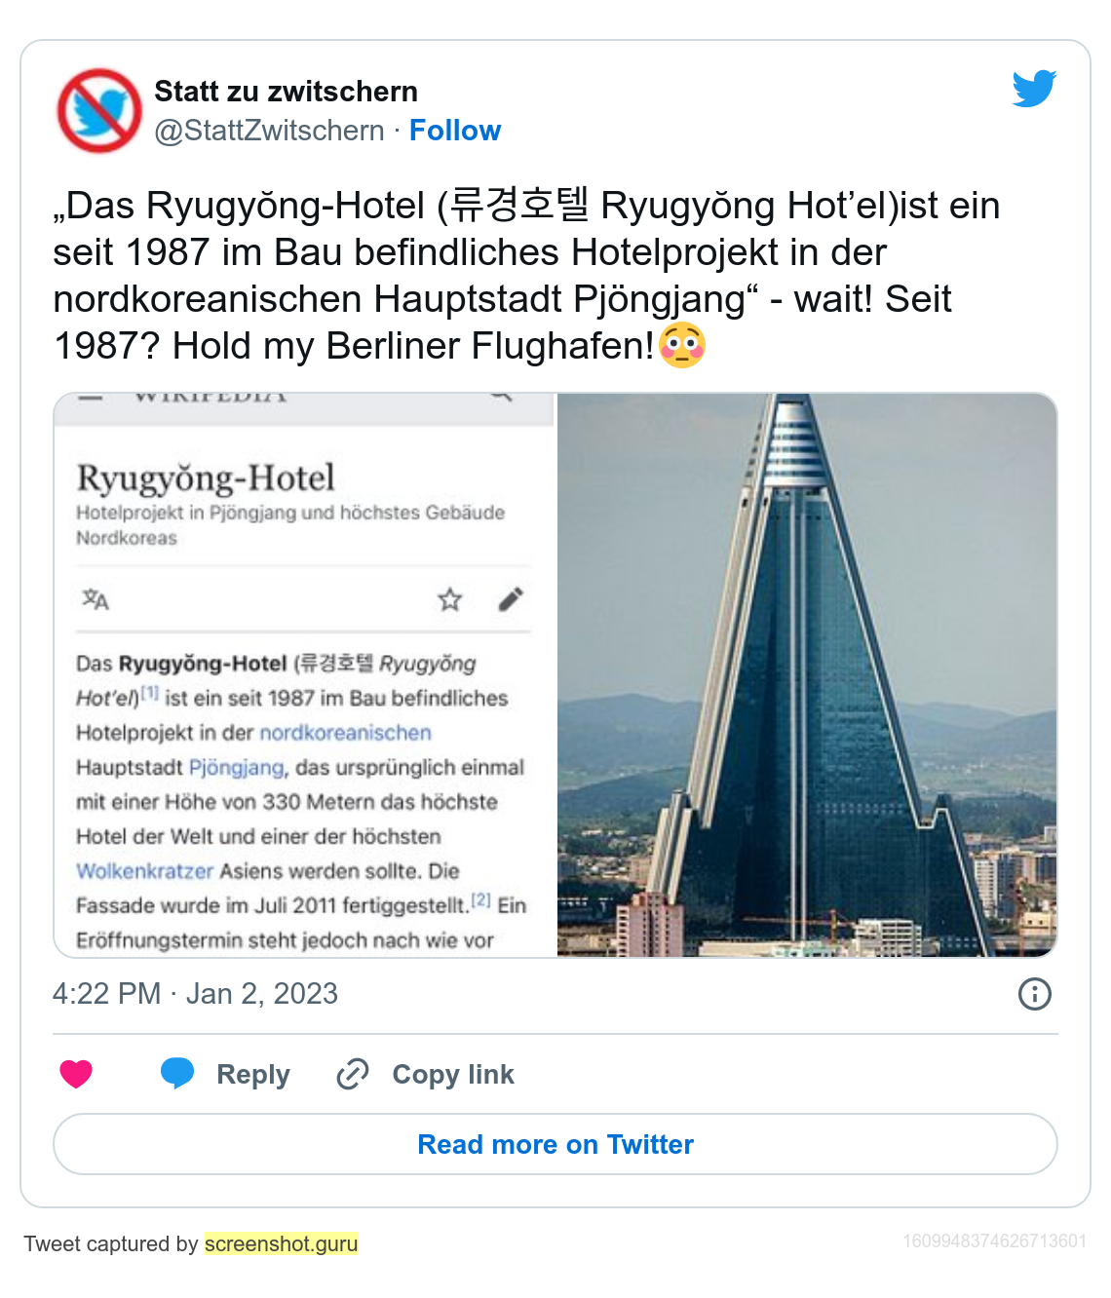Click the Statt zu zwitschern display name
This screenshot has width=1111, height=1298.
(x=287, y=92)
